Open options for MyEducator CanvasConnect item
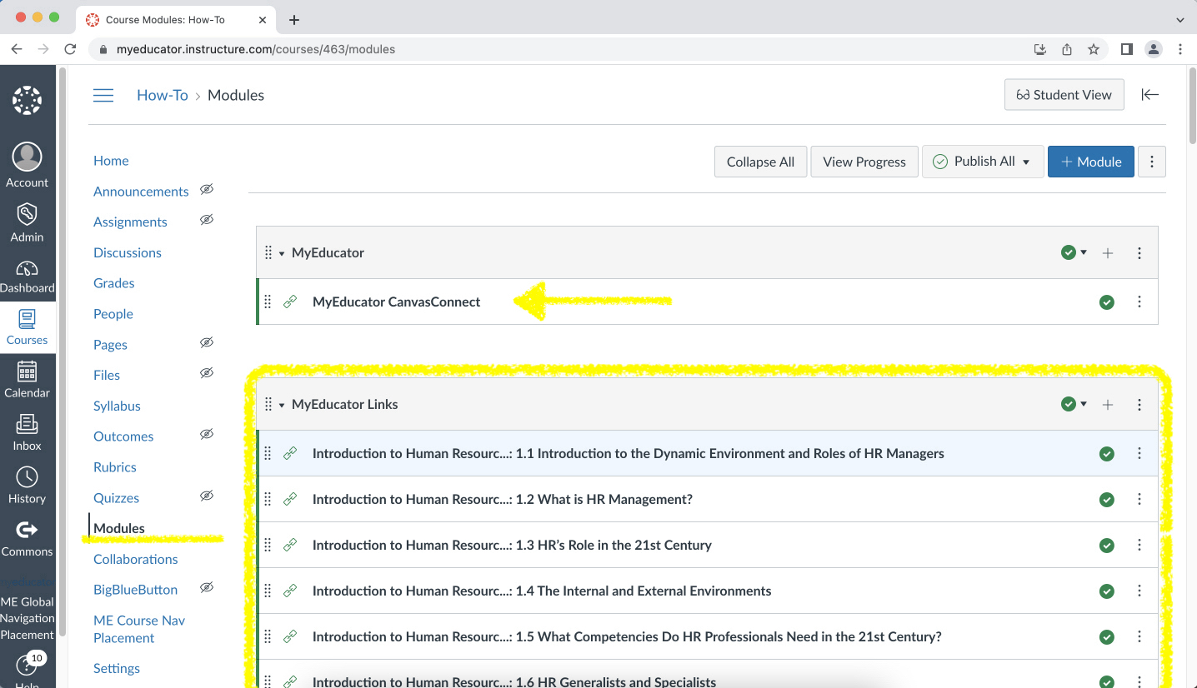Image resolution: width=1197 pixels, height=688 pixels. pos(1139,302)
